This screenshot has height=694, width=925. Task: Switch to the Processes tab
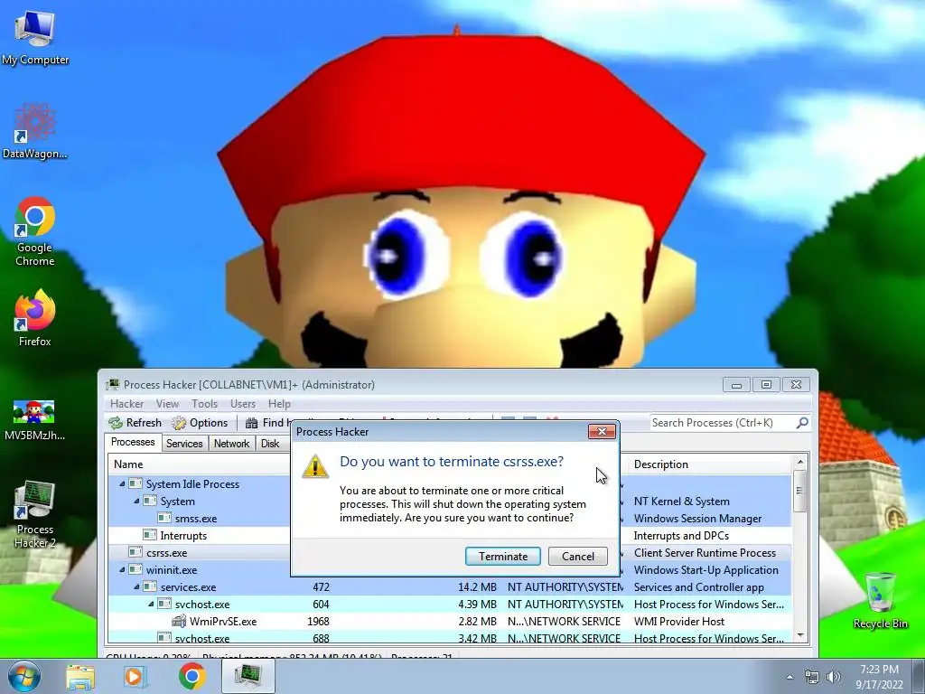tap(133, 442)
